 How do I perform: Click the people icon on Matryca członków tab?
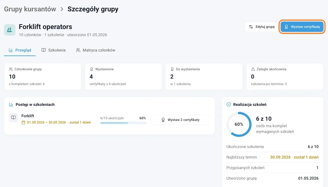78,50
